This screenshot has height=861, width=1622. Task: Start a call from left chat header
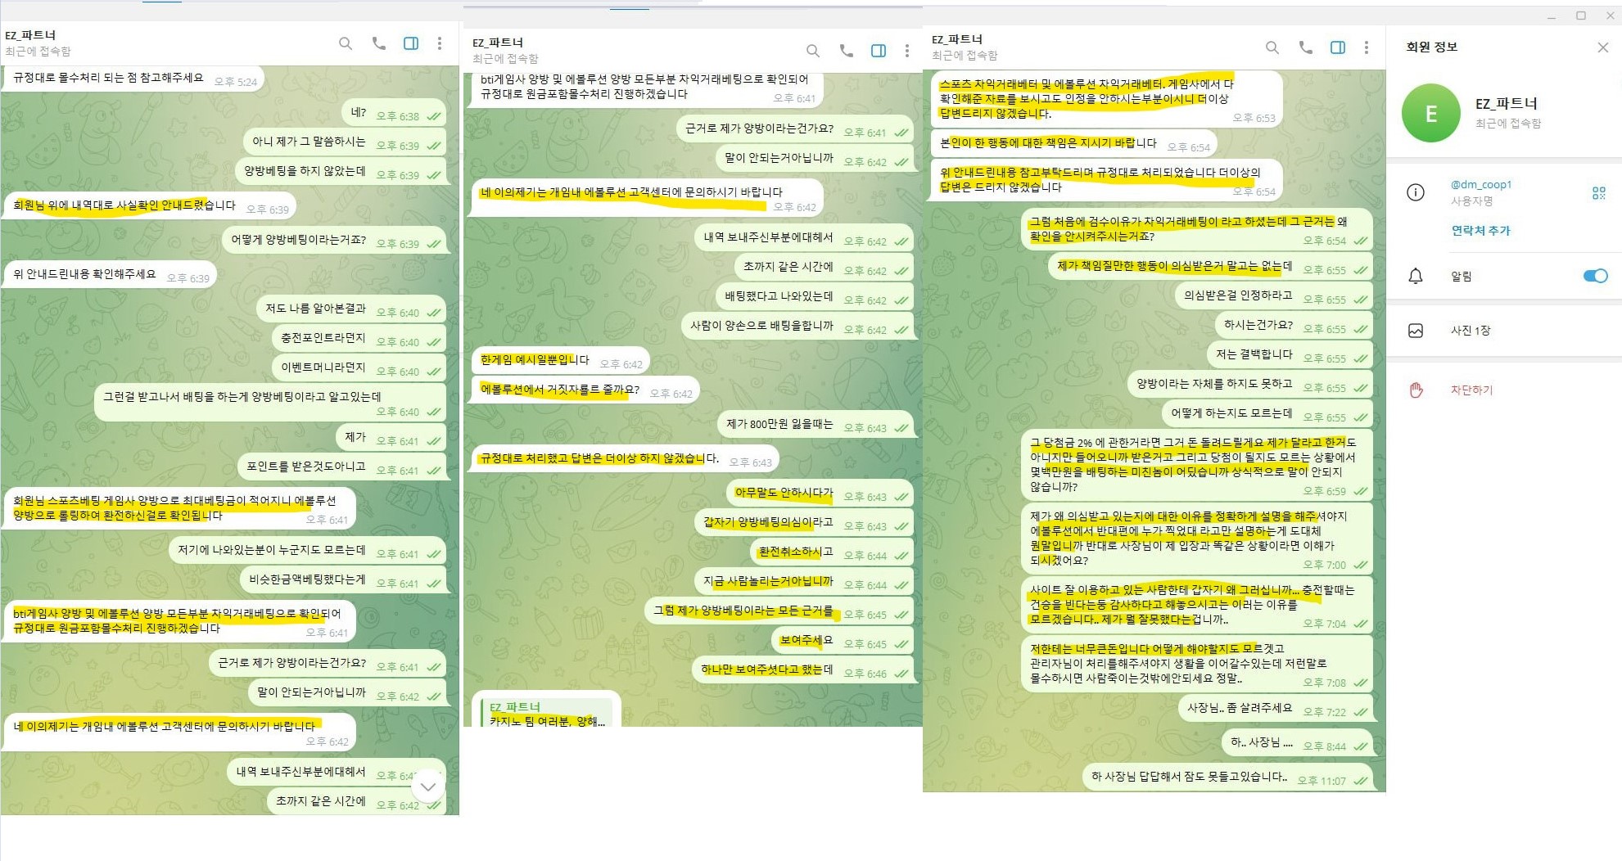click(x=378, y=43)
